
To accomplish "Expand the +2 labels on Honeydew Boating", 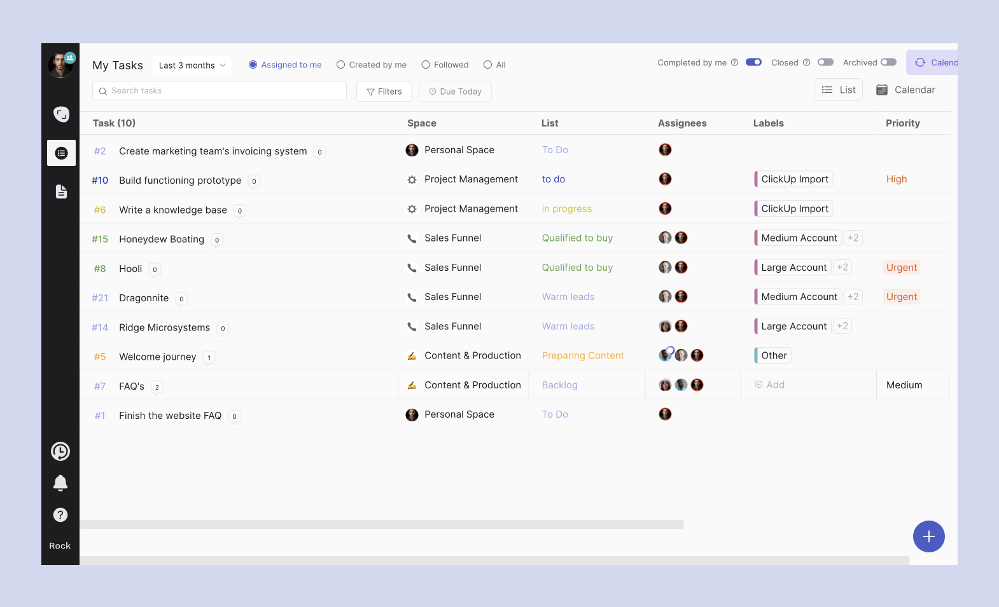I will [853, 238].
